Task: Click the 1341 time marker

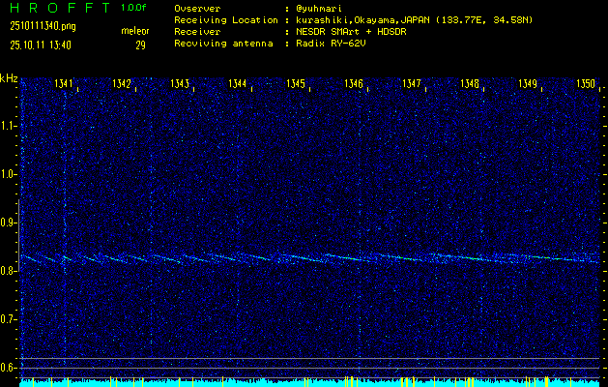Action: point(64,85)
